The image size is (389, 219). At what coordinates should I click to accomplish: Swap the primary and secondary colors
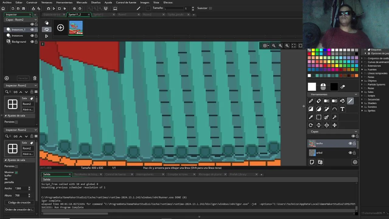[343, 87]
